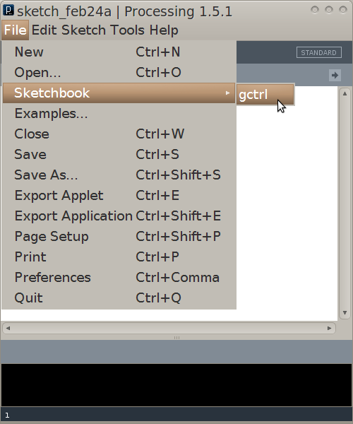
Task: Select the Open... menu entry
Action: [x=119, y=73]
